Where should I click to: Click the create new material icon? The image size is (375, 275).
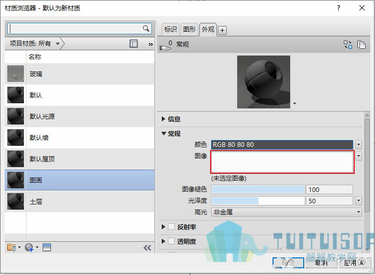(x=29, y=247)
